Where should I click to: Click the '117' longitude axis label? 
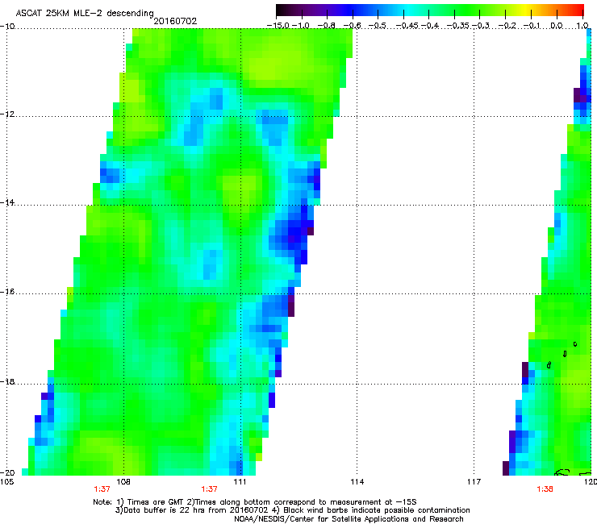pyautogui.click(x=474, y=482)
